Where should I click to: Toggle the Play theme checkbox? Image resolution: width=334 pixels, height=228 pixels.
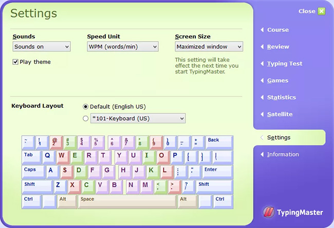(x=15, y=62)
